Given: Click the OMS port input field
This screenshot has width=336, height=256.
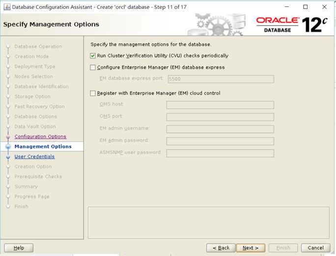Looking at the screenshot, I should coord(220,117).
